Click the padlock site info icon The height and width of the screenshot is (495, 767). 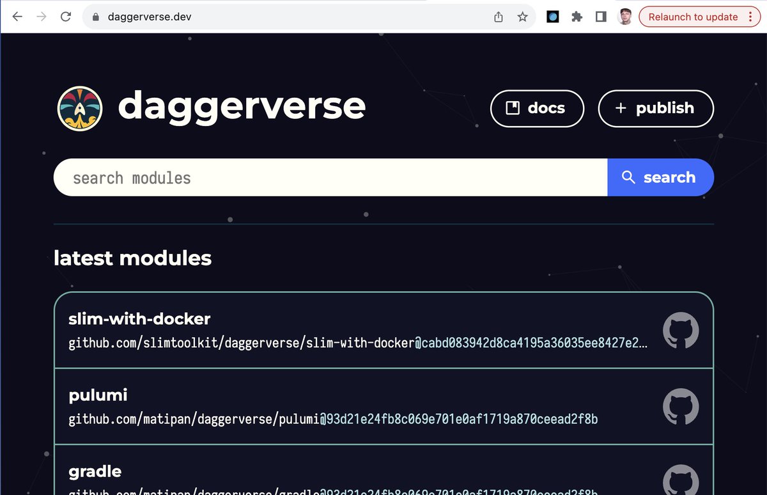[x=96, y=17]
